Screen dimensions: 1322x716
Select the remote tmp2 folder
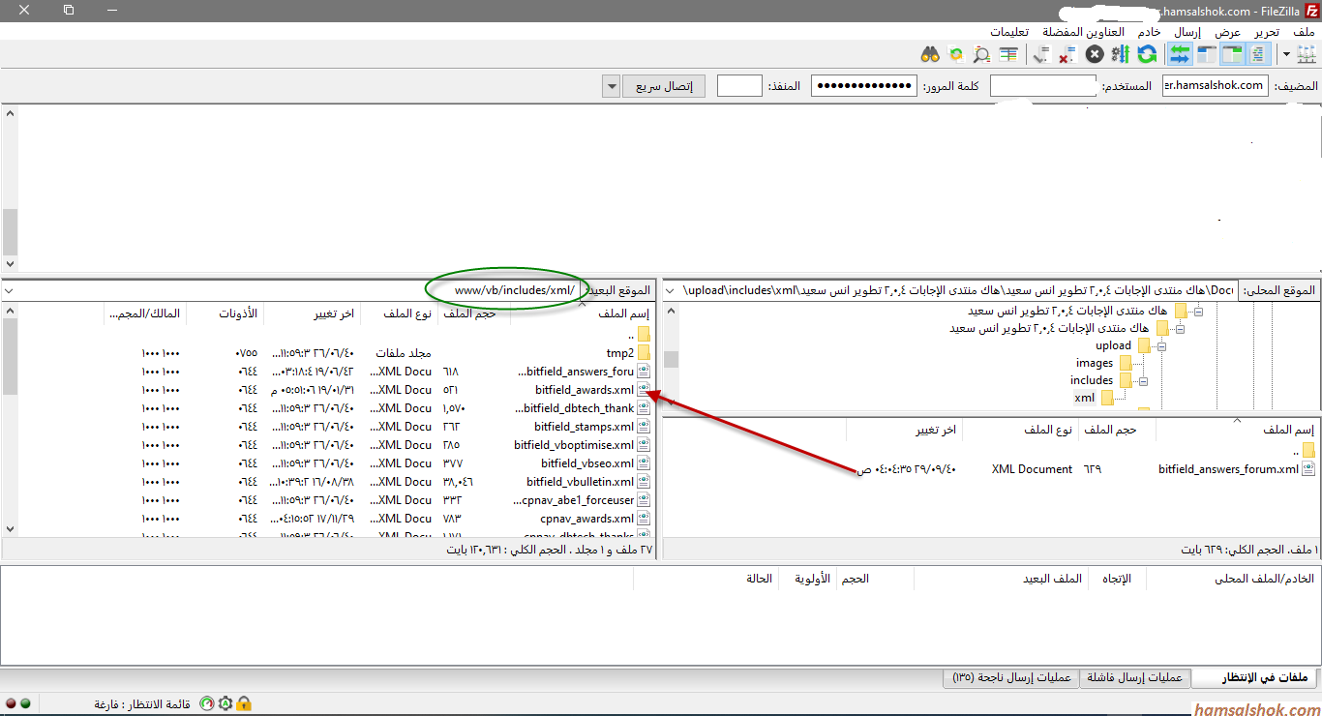pyautogui.click(x=628, y=353)
